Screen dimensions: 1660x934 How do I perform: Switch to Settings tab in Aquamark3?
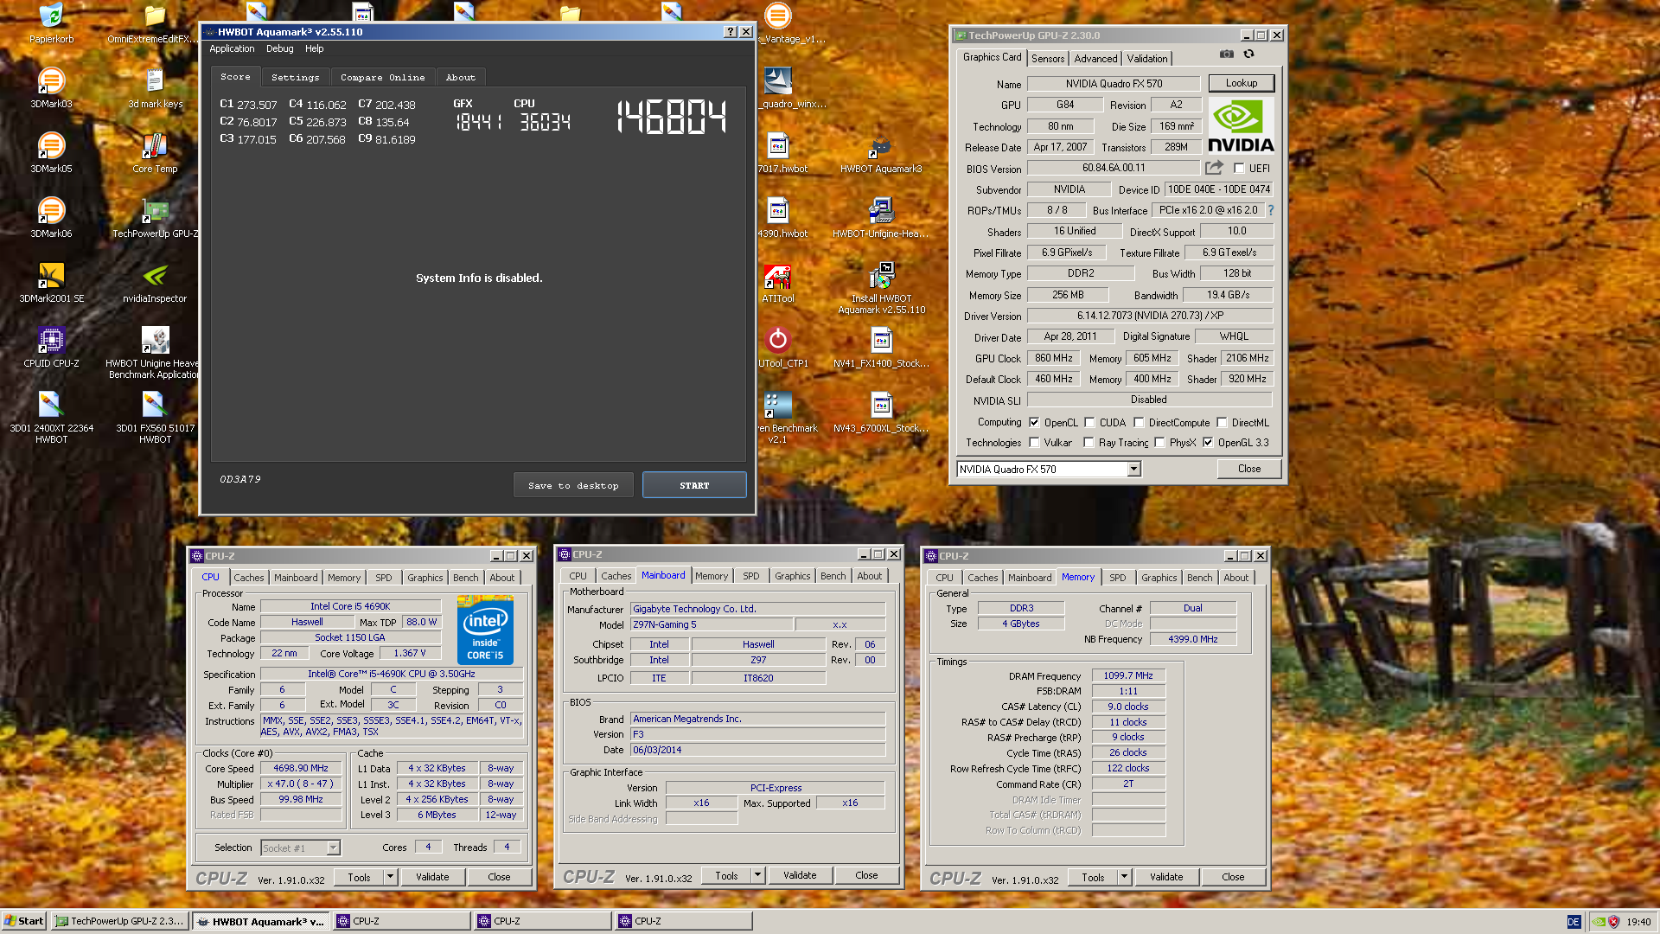(295, 77)
